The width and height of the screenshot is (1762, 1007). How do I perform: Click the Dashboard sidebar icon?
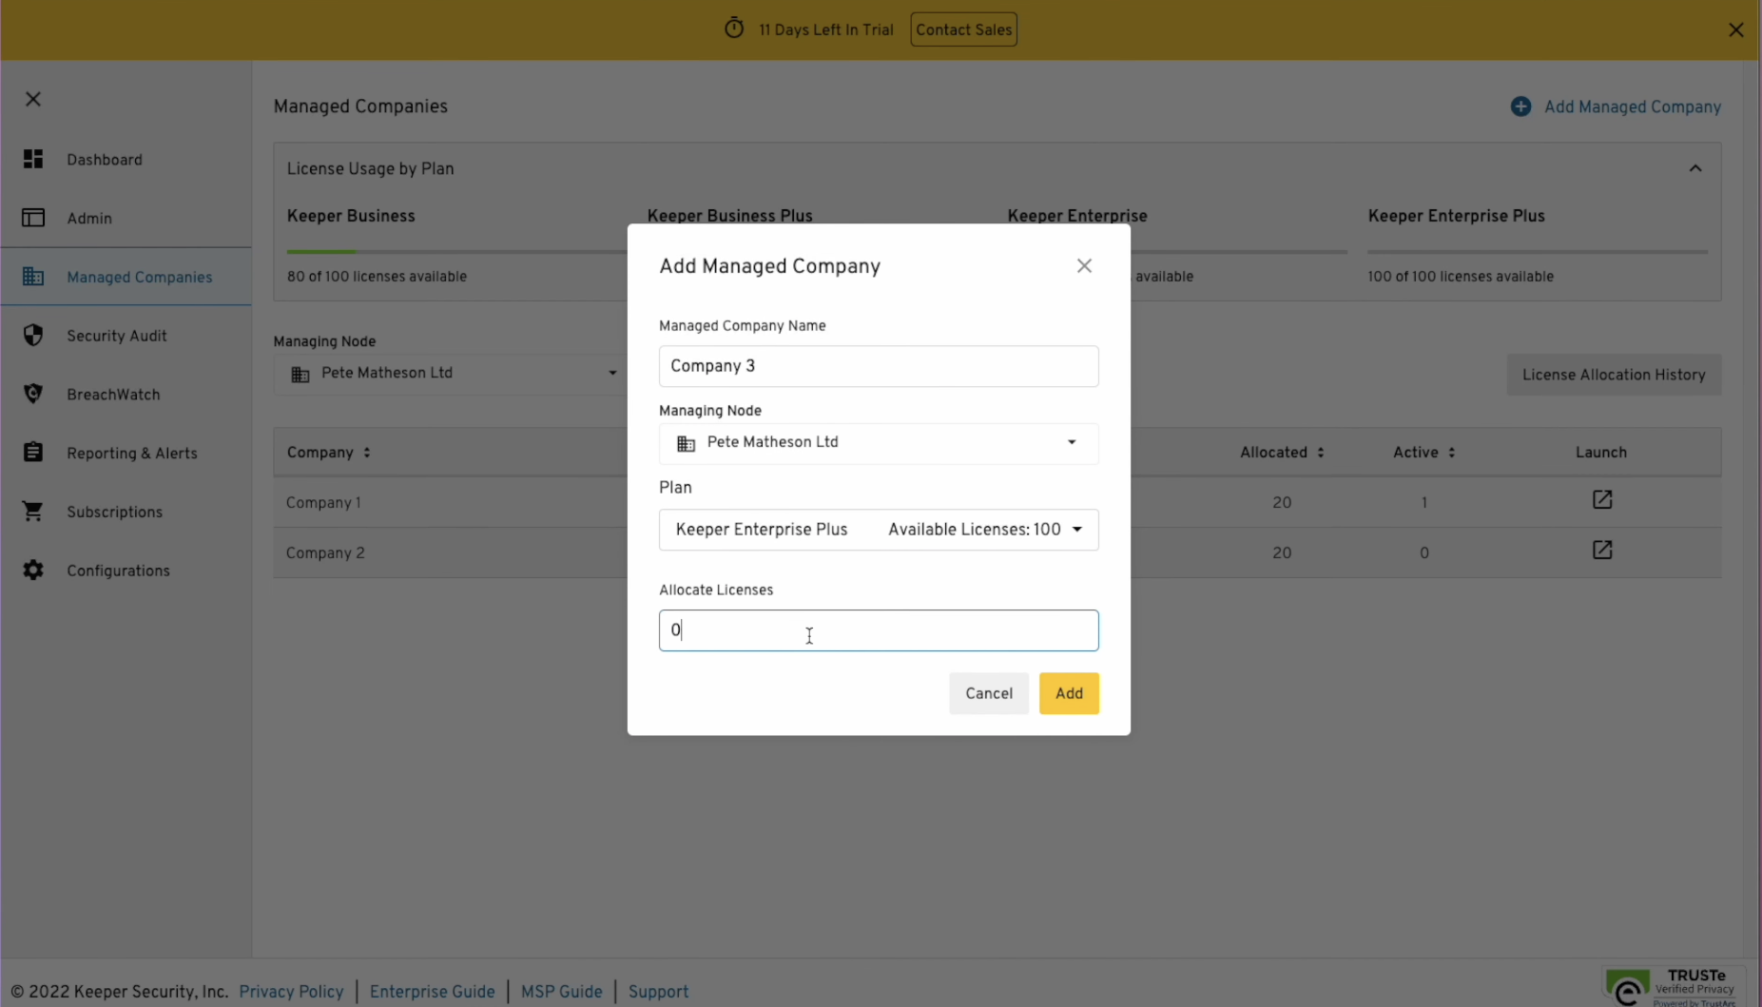point(33,159)
